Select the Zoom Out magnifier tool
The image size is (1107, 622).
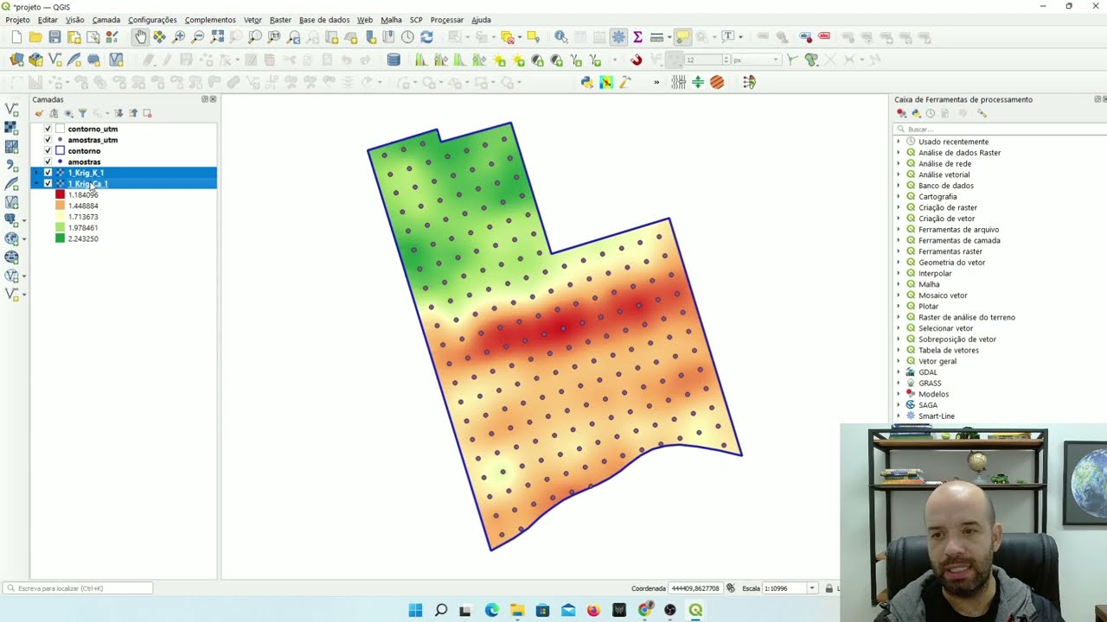[x=197, y=37]
